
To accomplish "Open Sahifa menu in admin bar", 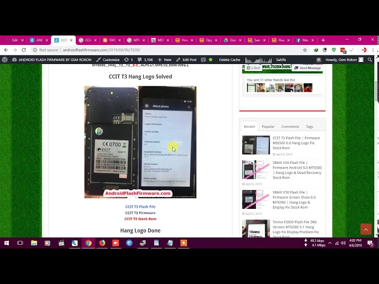I will pos(281,60).
